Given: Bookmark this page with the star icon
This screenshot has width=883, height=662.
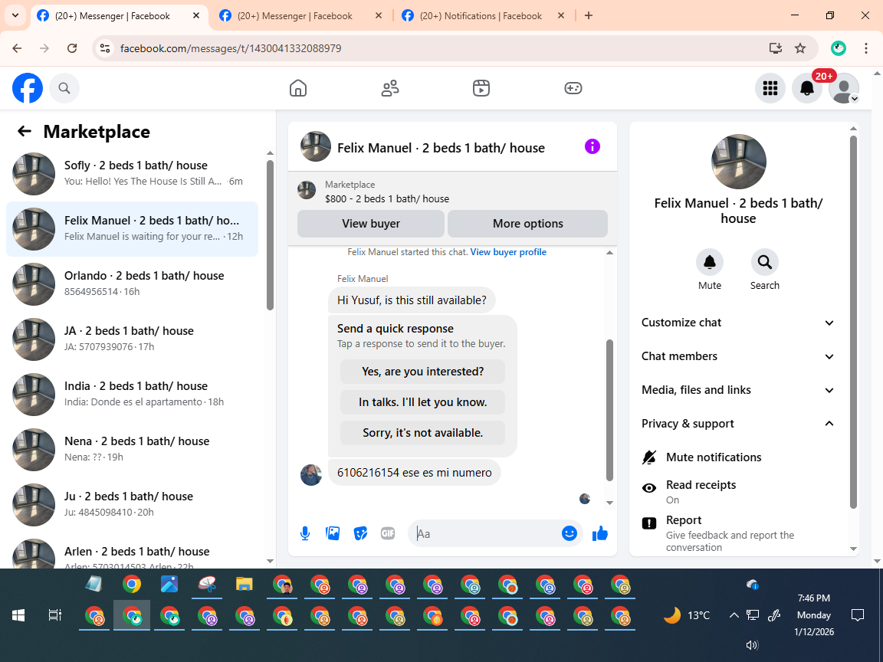Looking at the screenshot, I should click(x=800, y=48).
